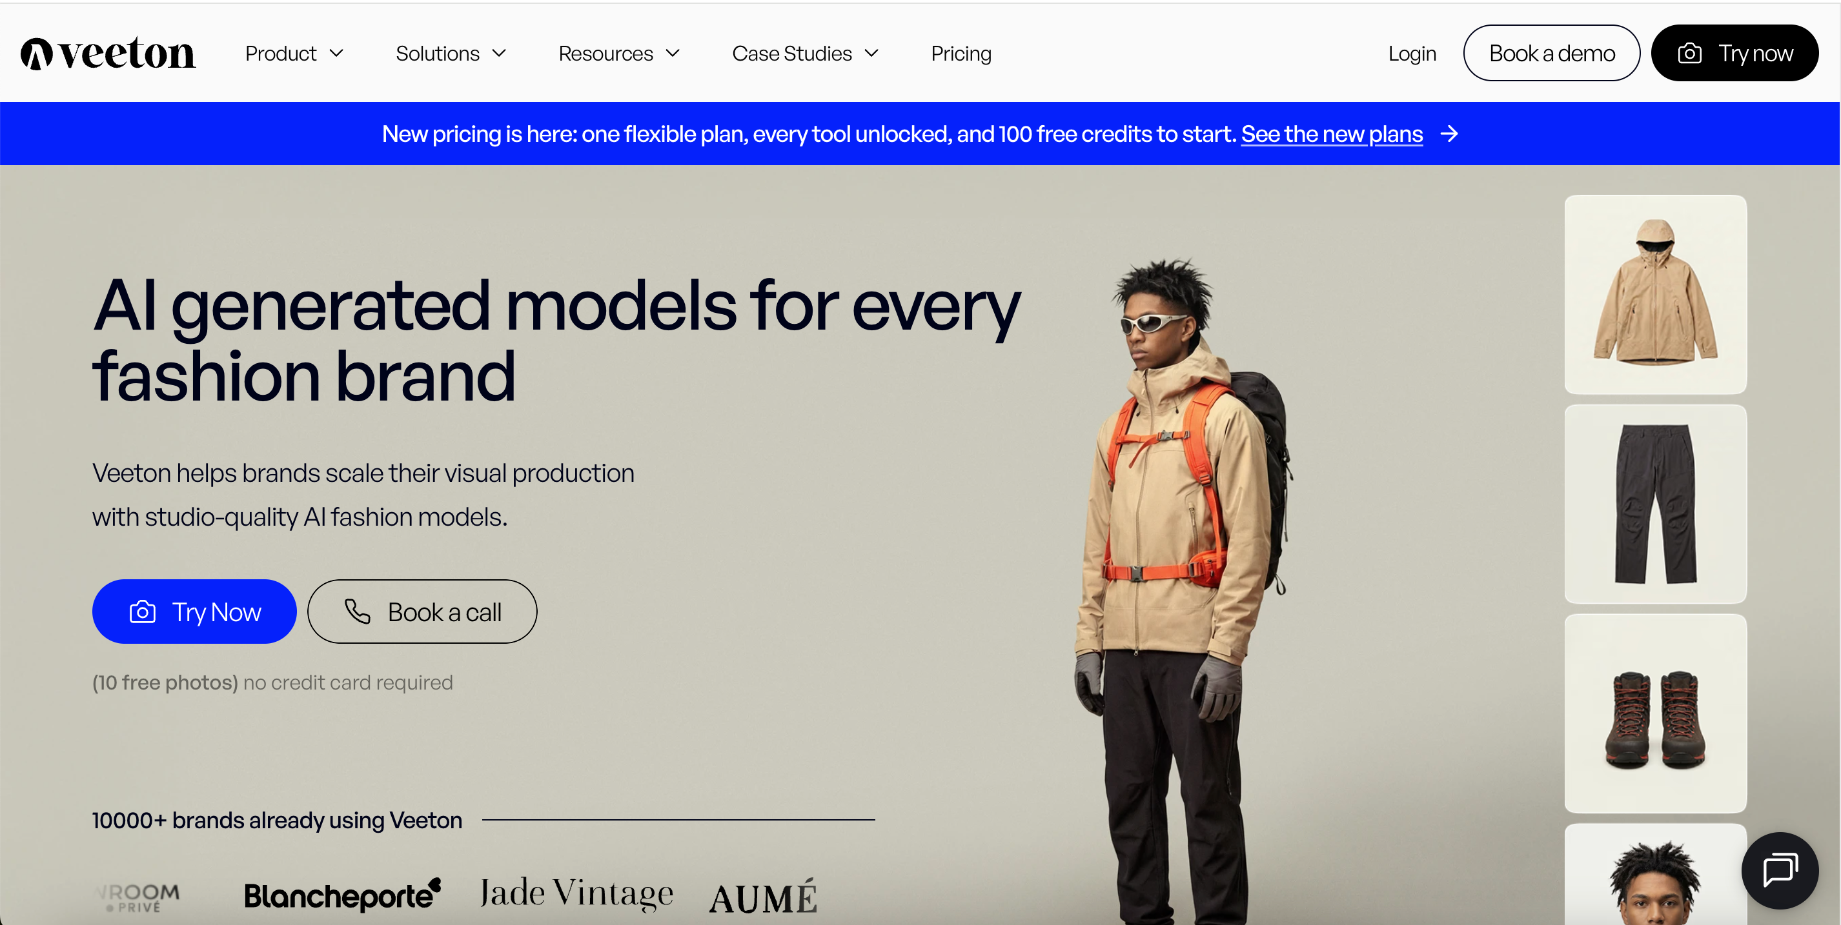
Task: Open the Case Studies menu
Action: coord(806,54)
